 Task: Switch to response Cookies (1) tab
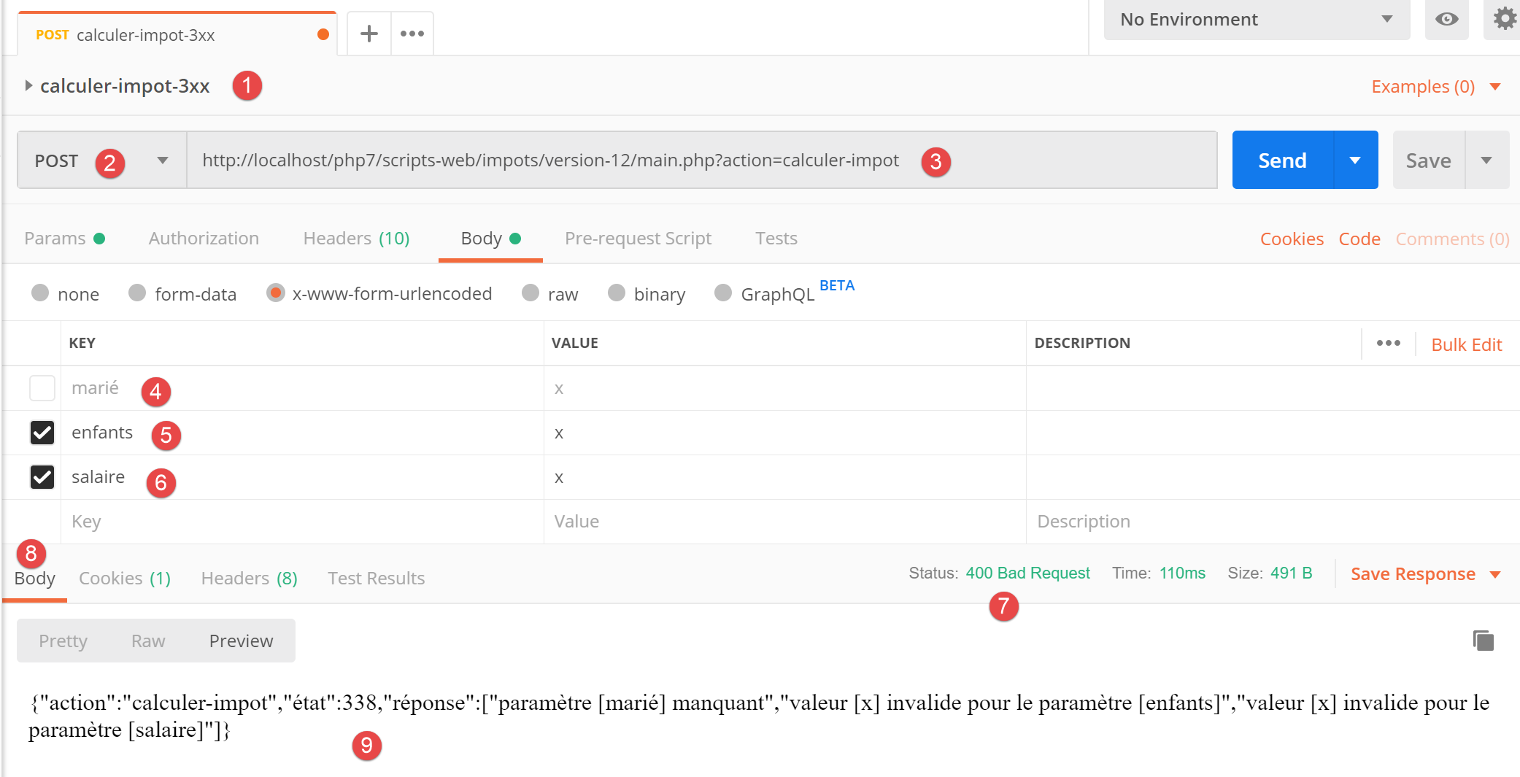[124, 579]
